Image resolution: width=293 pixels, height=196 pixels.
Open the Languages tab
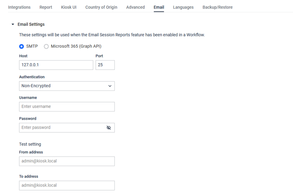183,7
